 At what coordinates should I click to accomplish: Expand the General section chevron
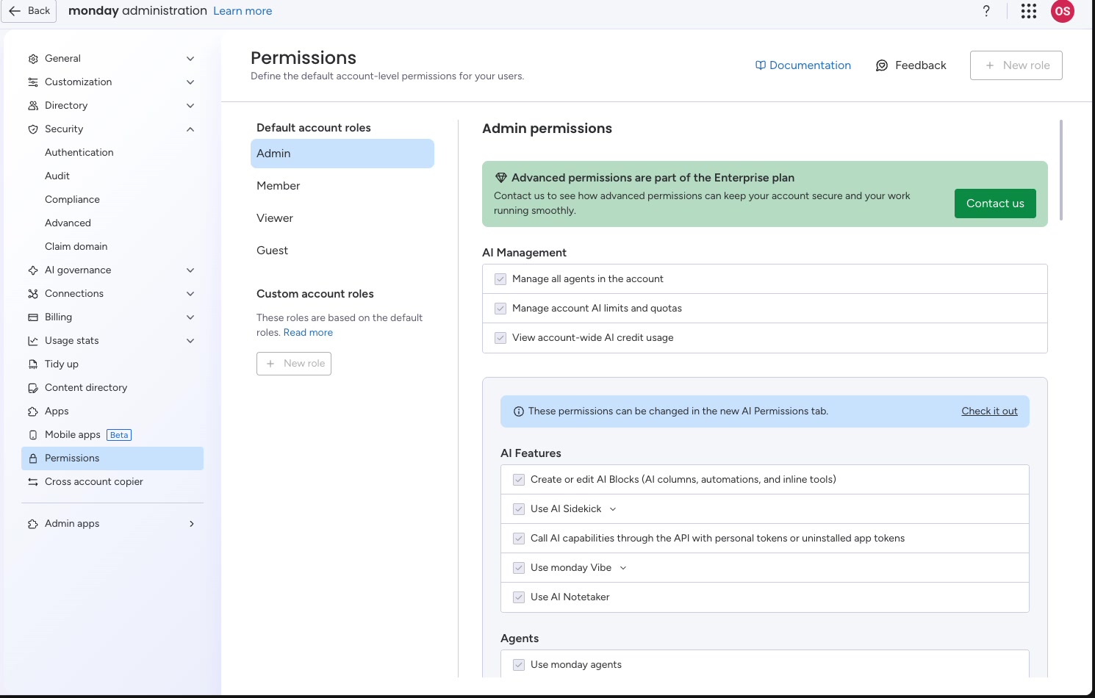click(190, 59)
